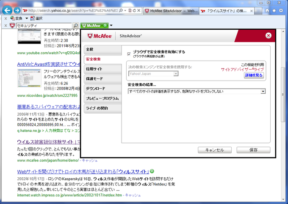
Task: Select 信用サイト settings tab
Action: tap(102, 69)
